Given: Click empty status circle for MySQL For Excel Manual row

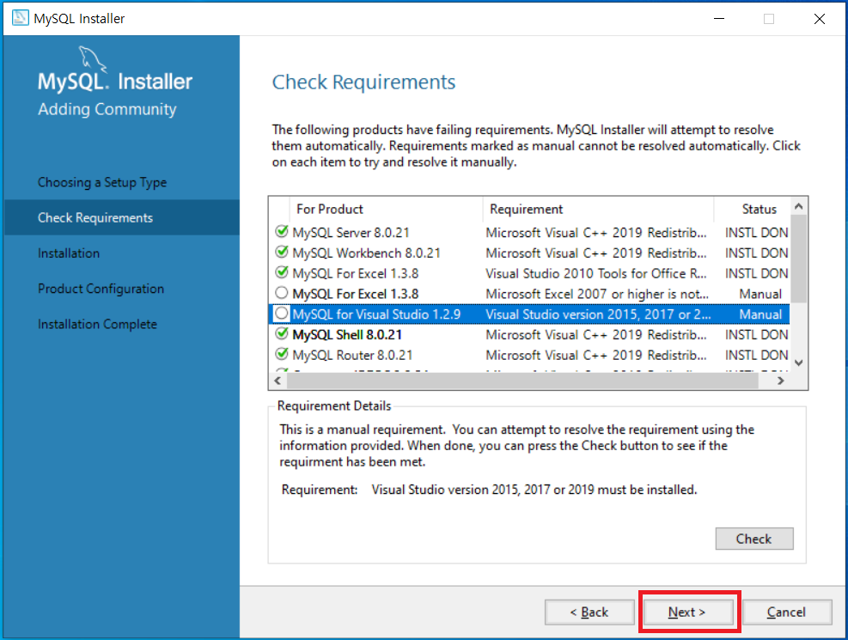Looking at the screenshot, I should click(281, 293).
